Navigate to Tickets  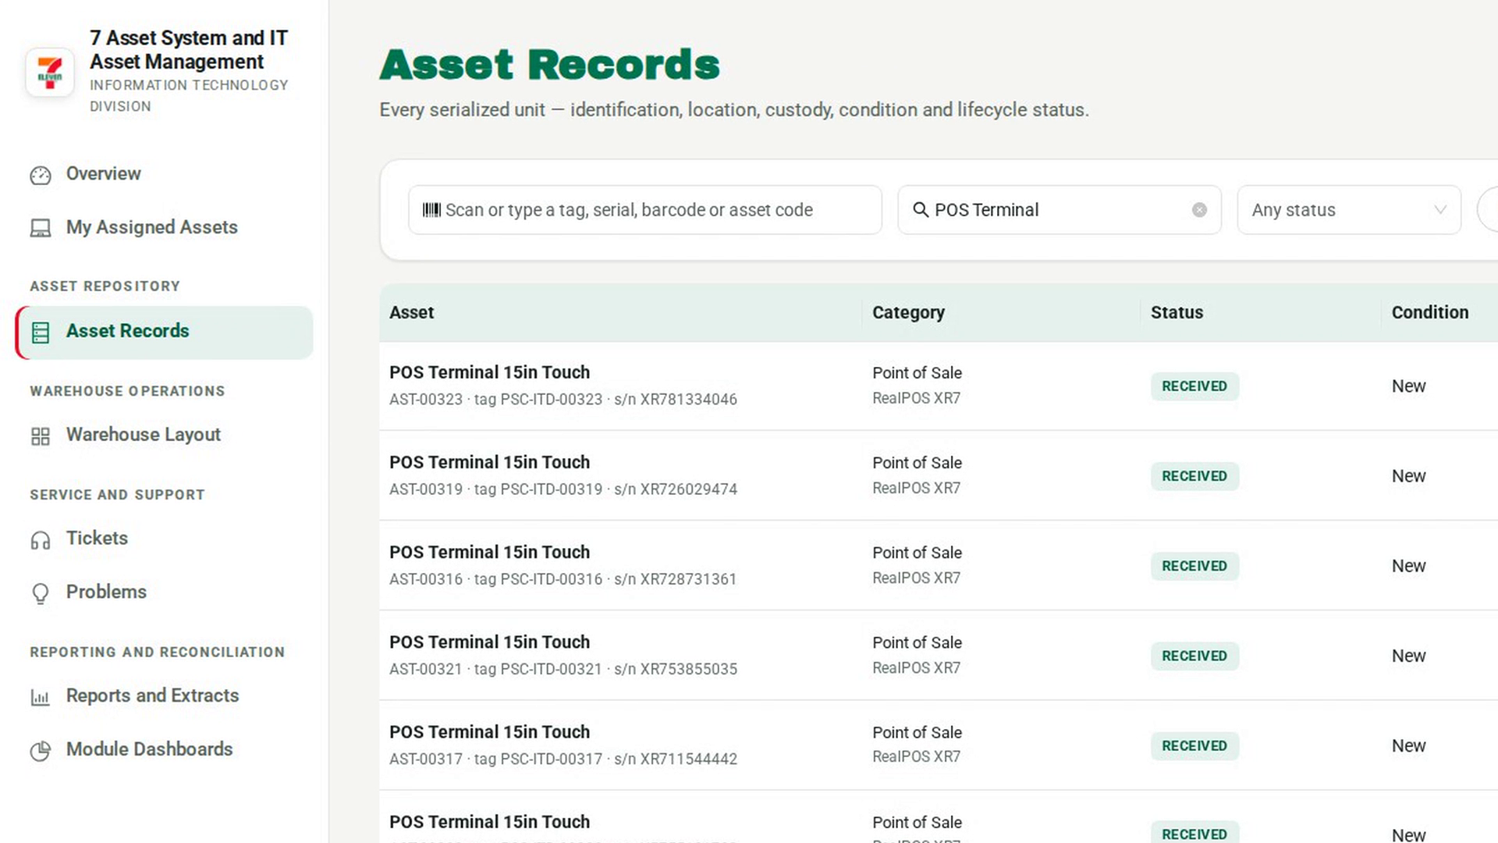point(164,539)
